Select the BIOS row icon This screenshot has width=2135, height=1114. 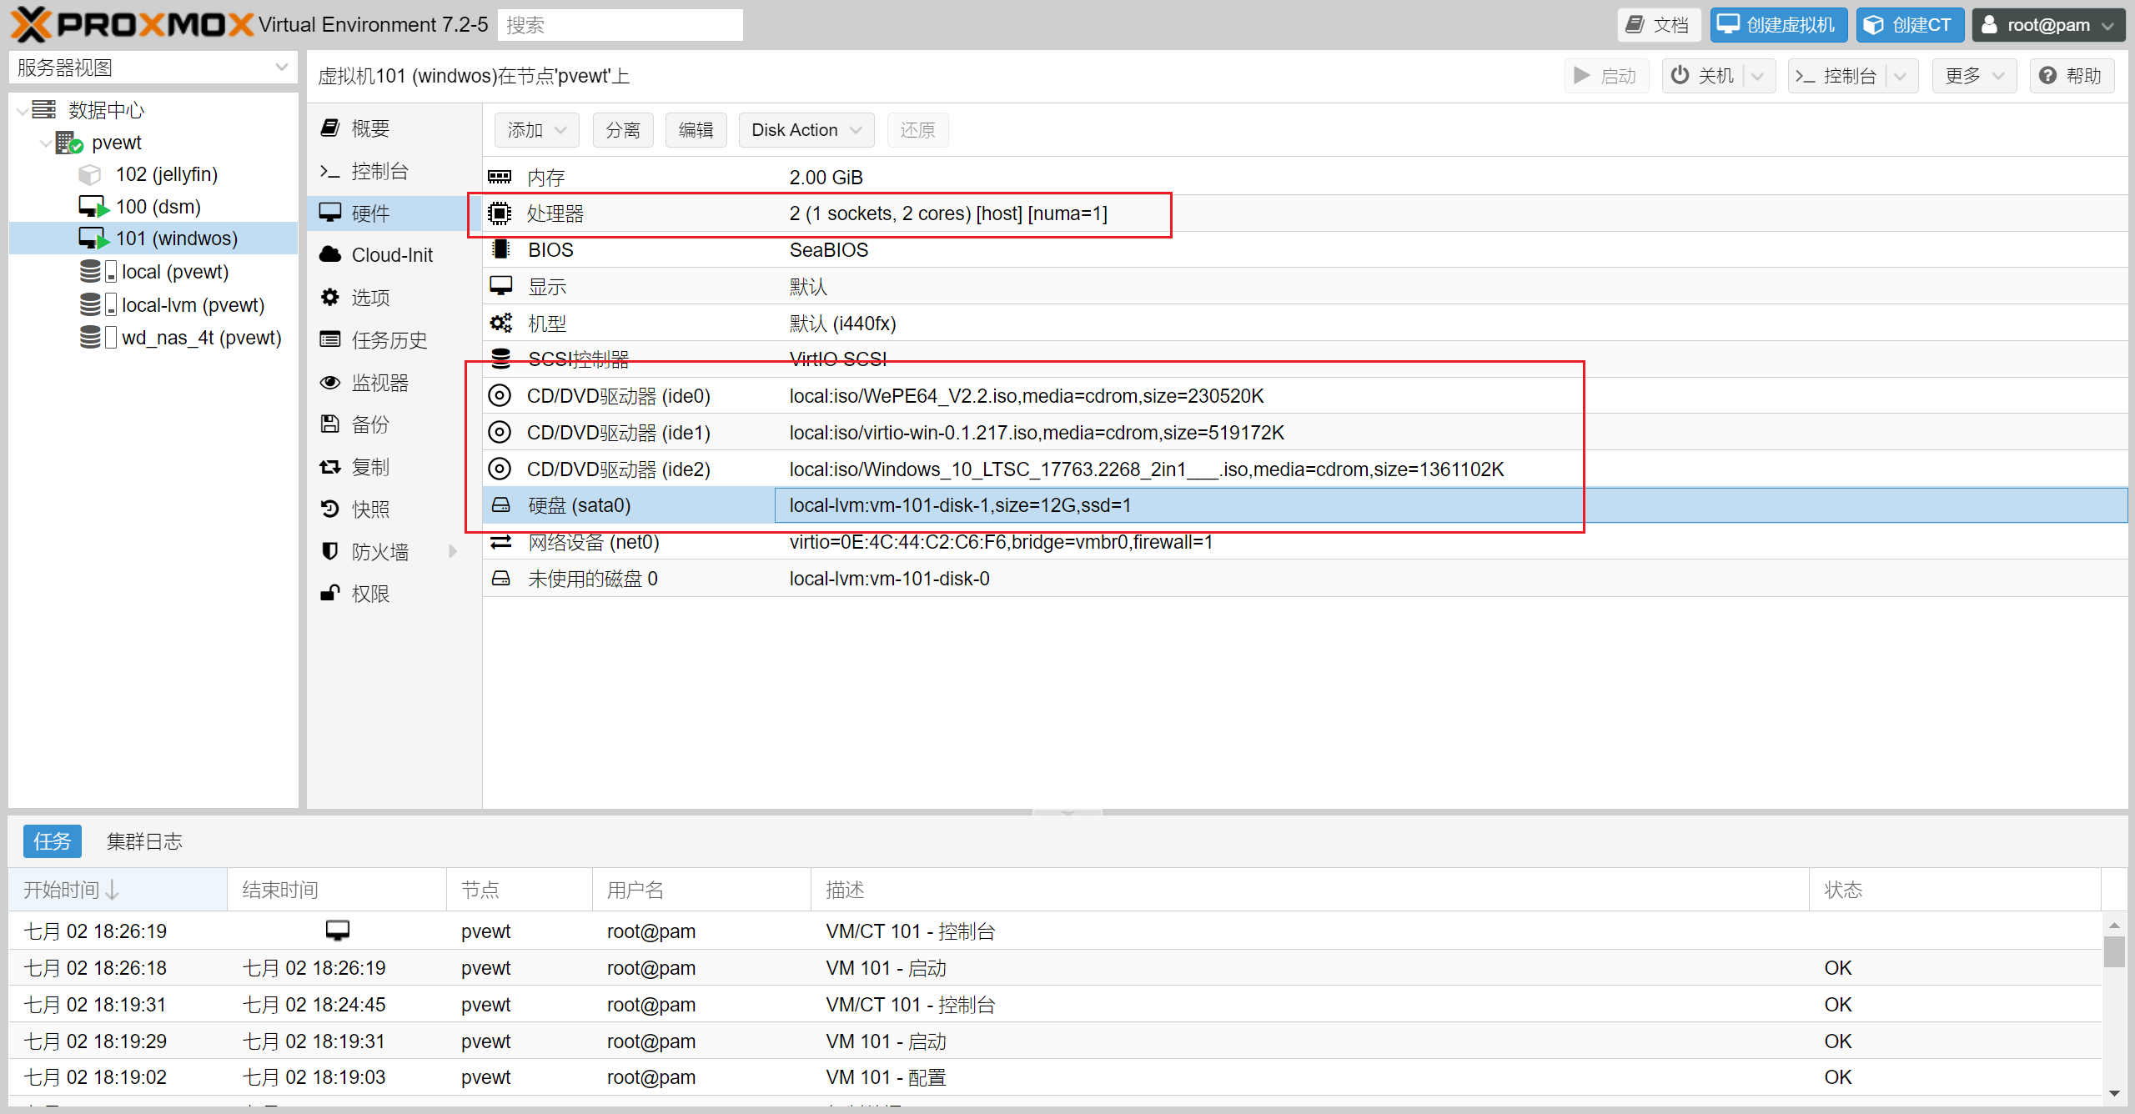tap(500, 249)
